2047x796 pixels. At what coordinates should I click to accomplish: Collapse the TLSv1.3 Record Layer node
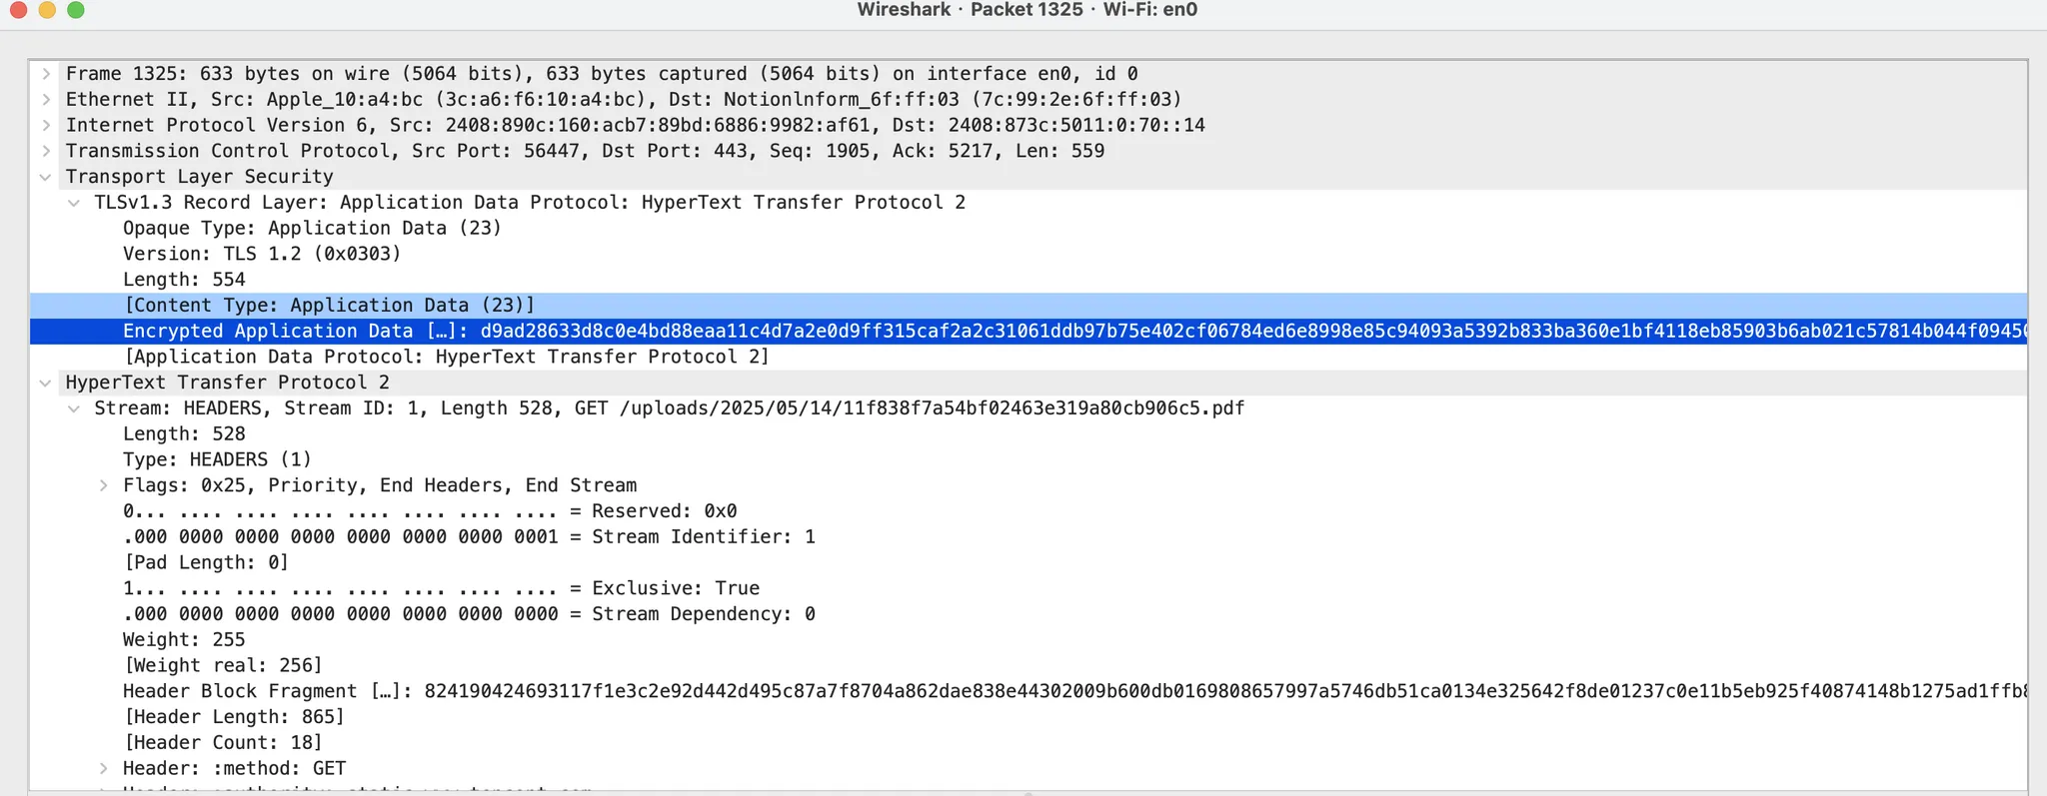[74, 203]
